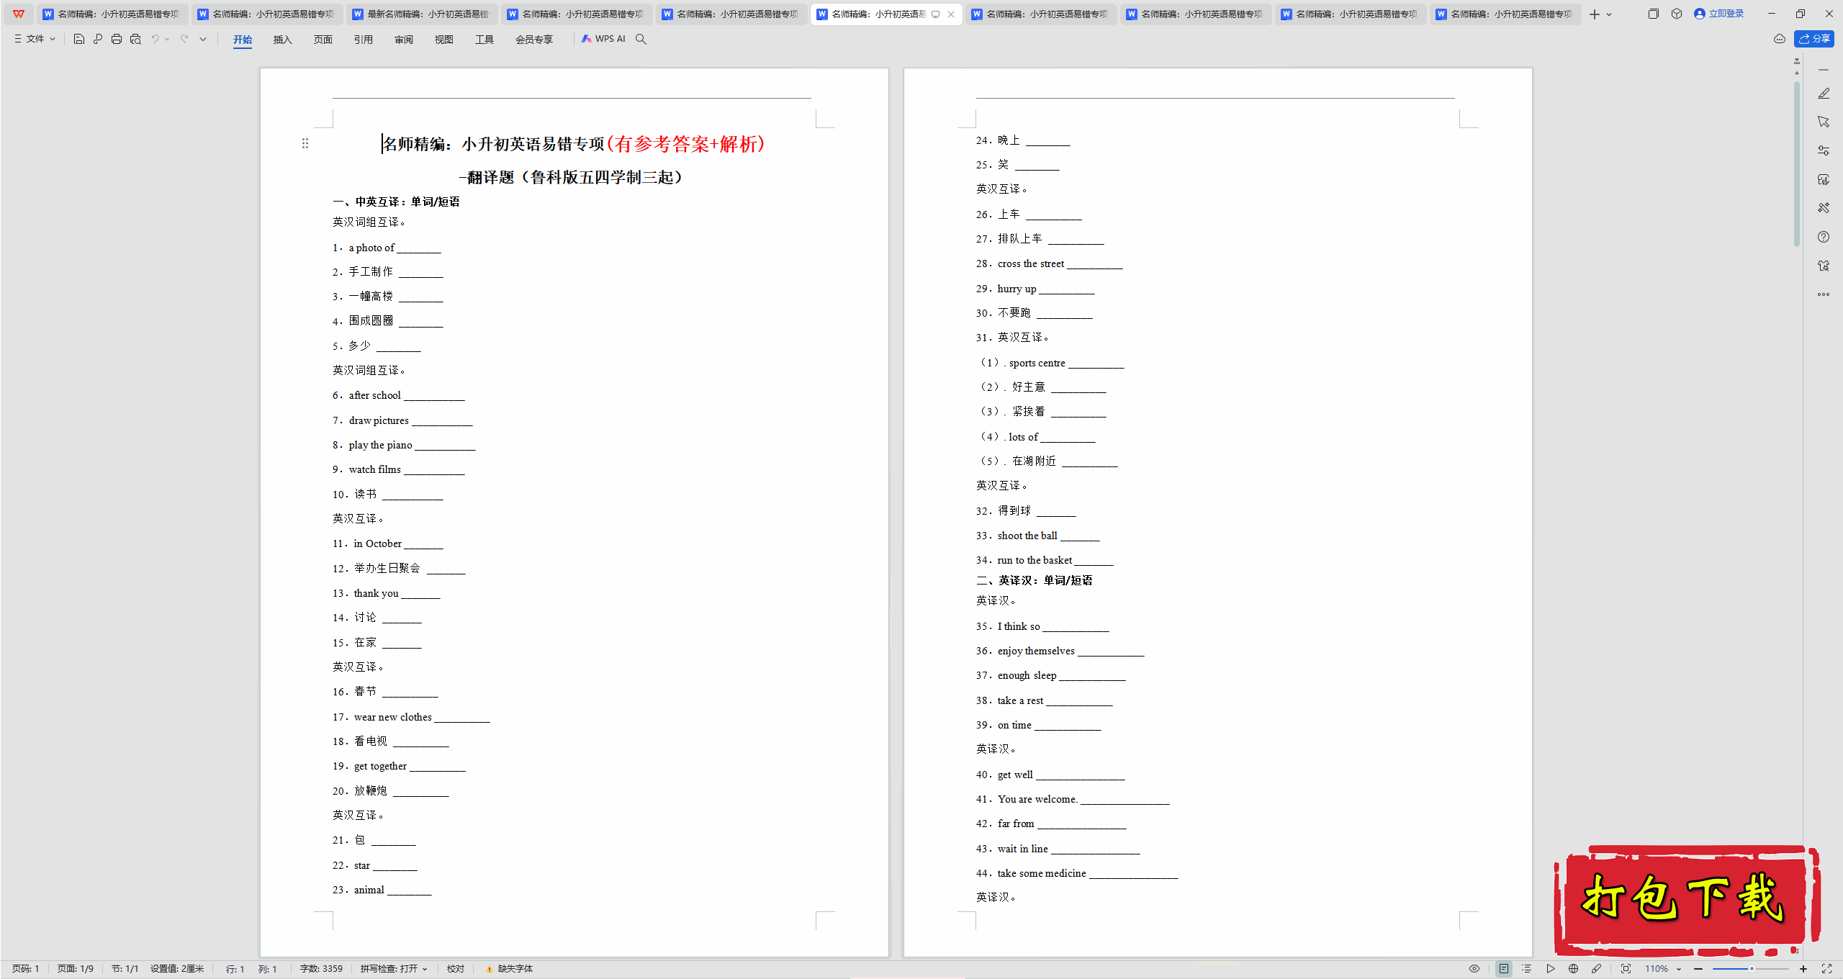The width and height of the screenshot is (1843, 979).
Task: Add a new document tab with plus
Action: 1595,14
